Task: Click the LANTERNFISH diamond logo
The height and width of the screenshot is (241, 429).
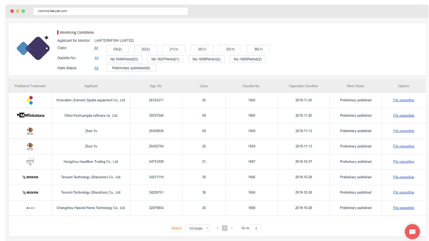Action: click(33, 48)
